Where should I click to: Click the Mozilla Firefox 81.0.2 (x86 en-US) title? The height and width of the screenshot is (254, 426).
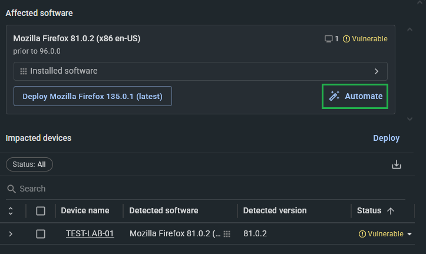pyautogui.click(x=77, y=38)
